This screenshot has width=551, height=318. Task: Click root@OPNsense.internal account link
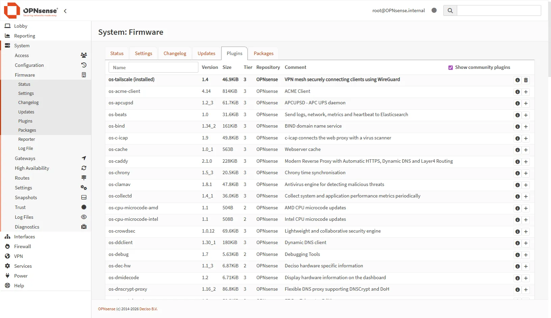[x=398, y=10]
